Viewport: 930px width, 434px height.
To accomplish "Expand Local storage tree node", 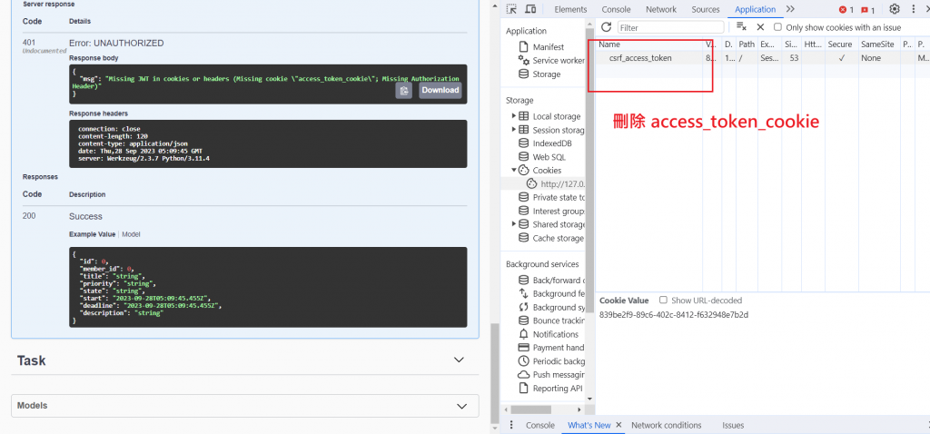I will (x=513, y=116).
